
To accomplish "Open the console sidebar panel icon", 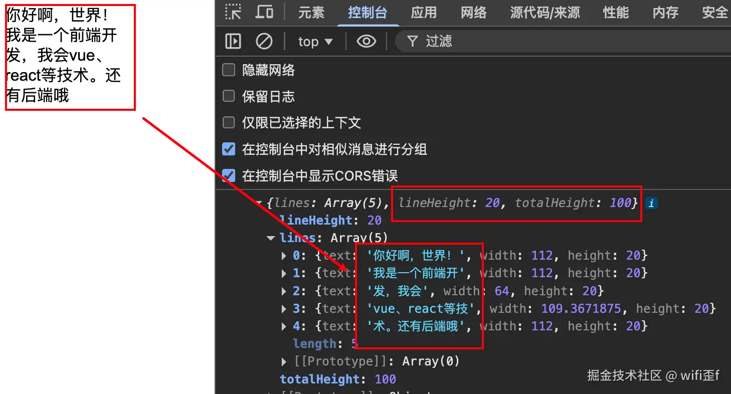I will coord(232,41).
